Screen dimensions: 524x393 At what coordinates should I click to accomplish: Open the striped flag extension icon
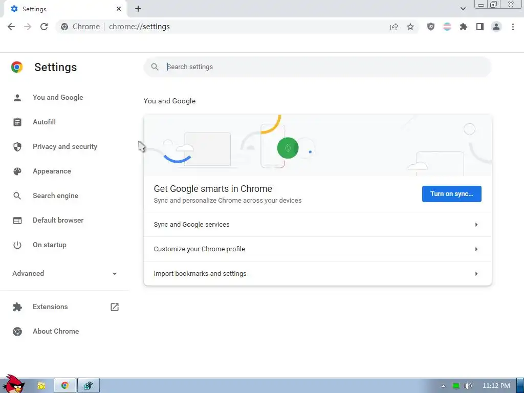pyautogui.click(x=447, y=27)
